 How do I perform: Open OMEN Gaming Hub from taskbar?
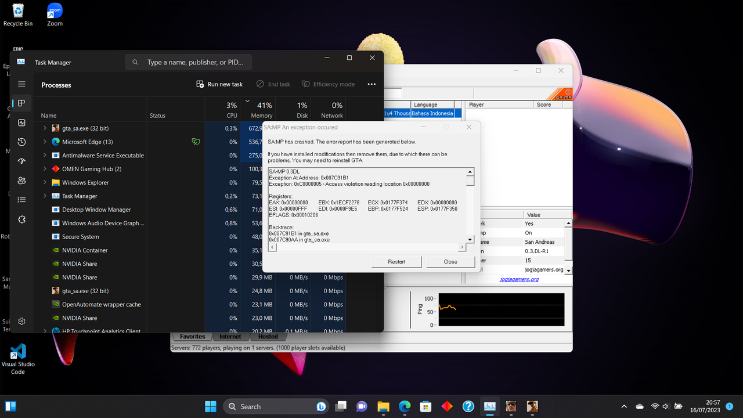(447, 406)
